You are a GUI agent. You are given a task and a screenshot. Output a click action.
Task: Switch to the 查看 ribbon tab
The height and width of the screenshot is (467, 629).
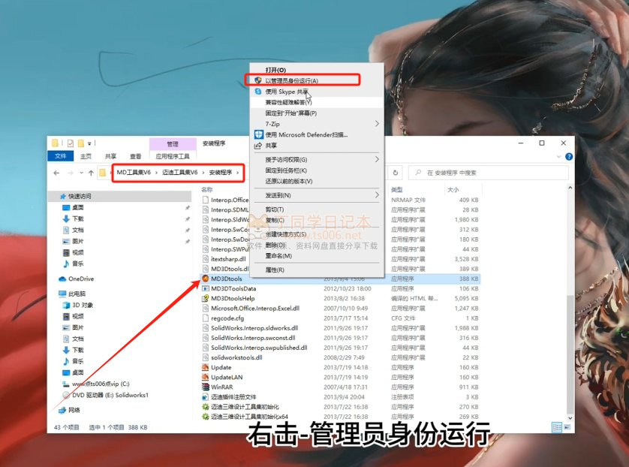coord(135,156)
